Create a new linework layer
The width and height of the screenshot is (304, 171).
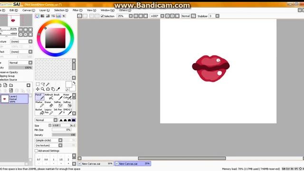pos(5,85)
